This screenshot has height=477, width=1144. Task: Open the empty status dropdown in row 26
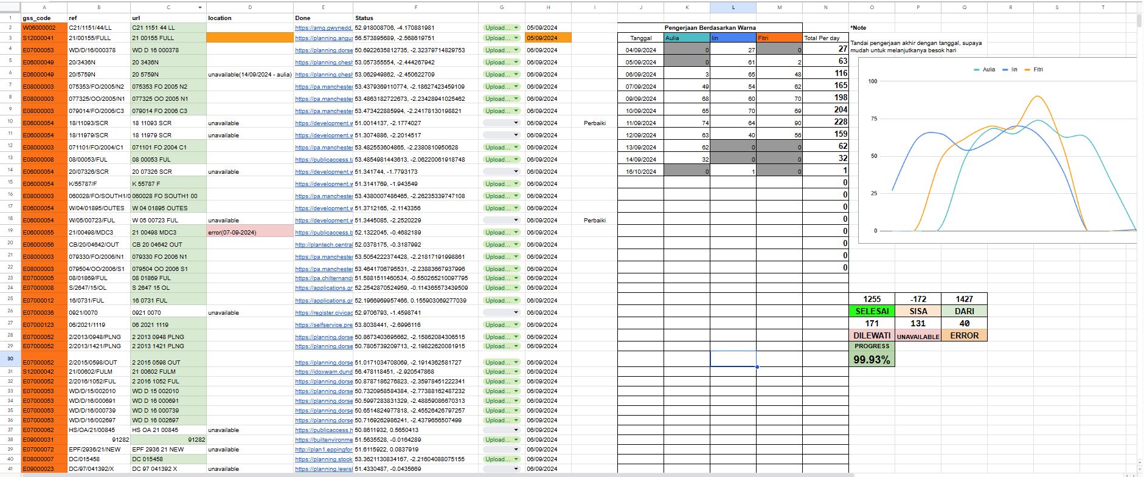pyautogui.click(x=502, y=312)
